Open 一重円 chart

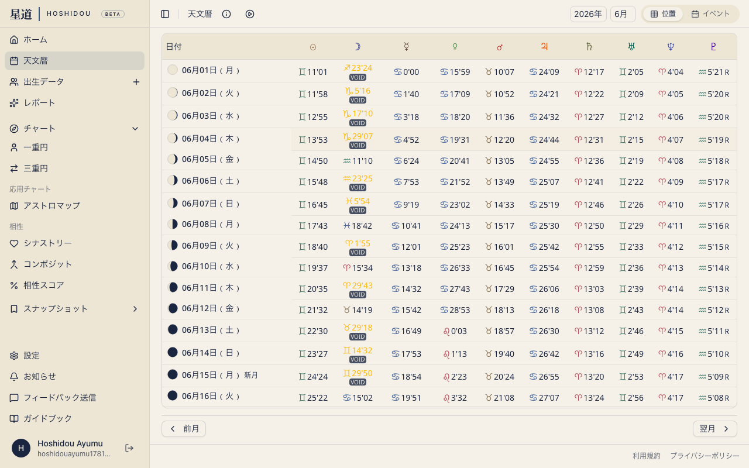point(74,147)
